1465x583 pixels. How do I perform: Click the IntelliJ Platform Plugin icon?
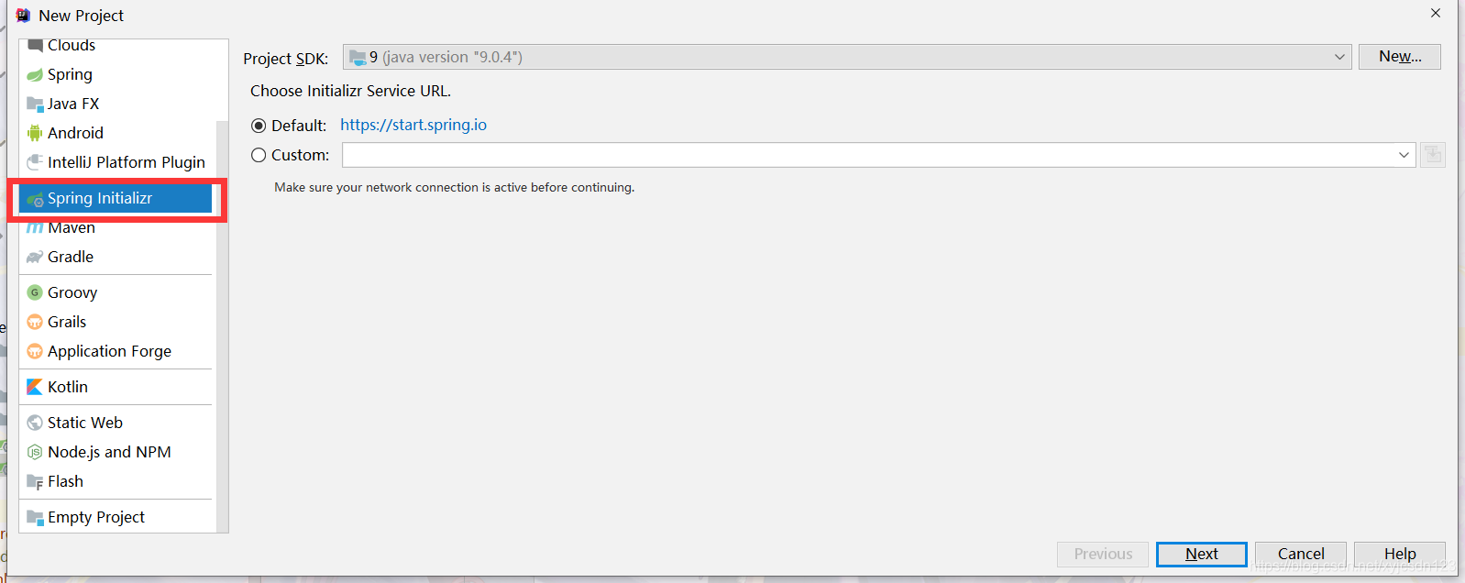tap(35, 162)
